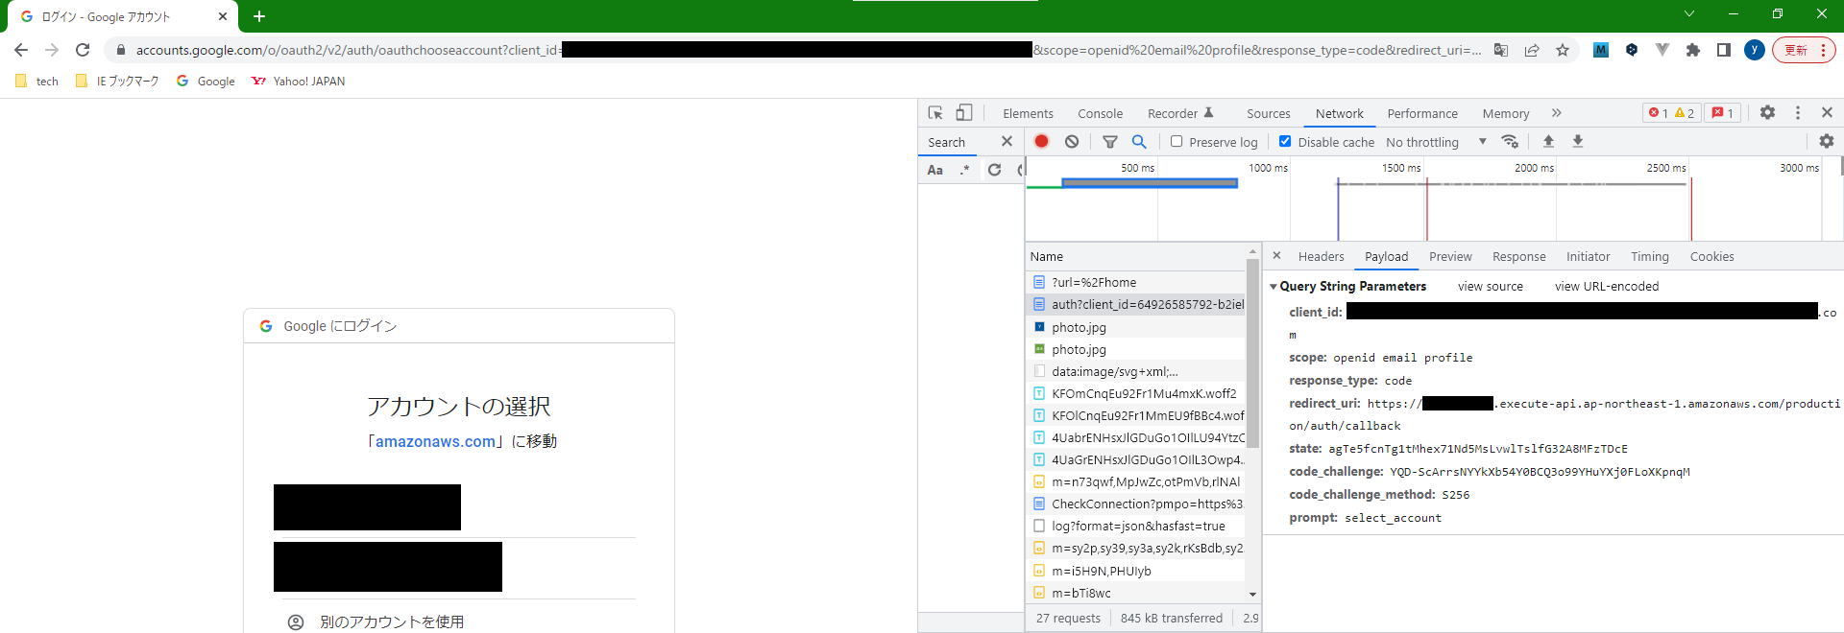Close the Search side panel
This screenshot has height=633, width=1844.
[1007, 141]
